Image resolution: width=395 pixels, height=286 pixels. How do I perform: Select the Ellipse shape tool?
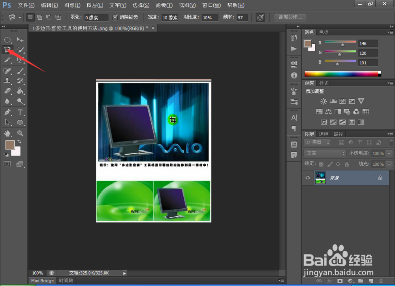click(20, 122)
